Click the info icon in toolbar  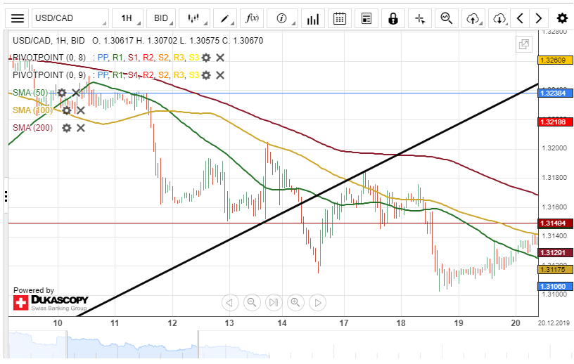(282, 18)
